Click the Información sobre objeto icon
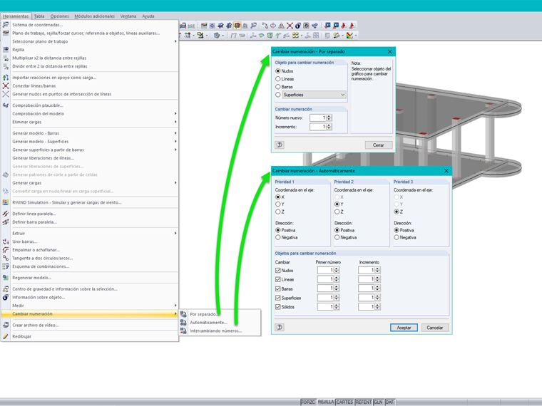The height and width of the screenshot is (406, 542). coord(6,297)
